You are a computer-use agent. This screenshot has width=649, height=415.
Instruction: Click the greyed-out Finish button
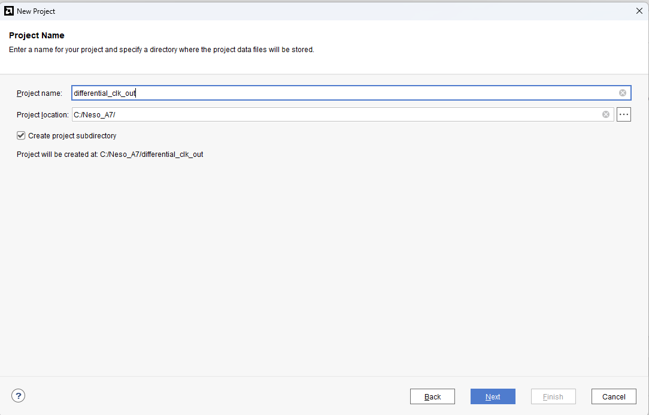(x=553, y=396)
